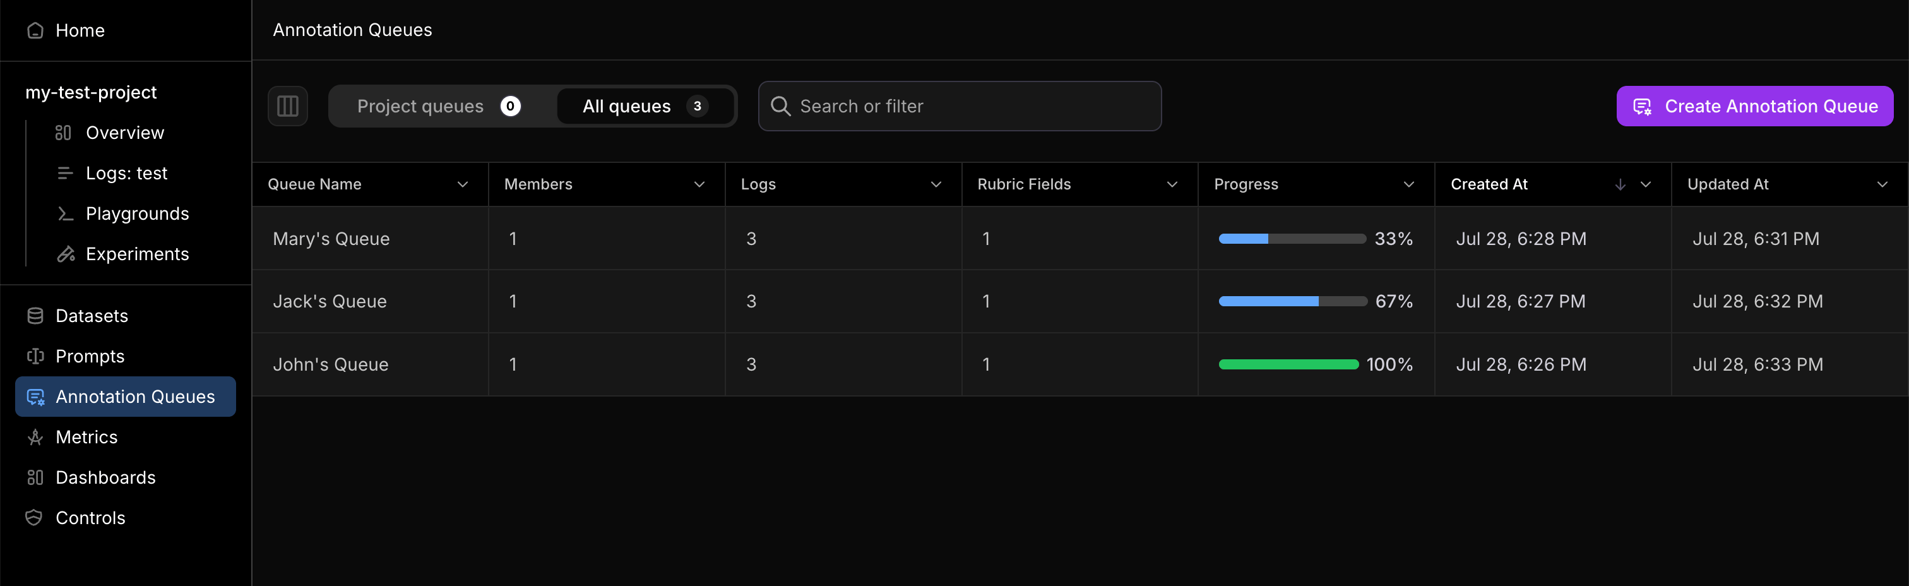
Task: Click my-test-project project name
Action: (91, 93)
